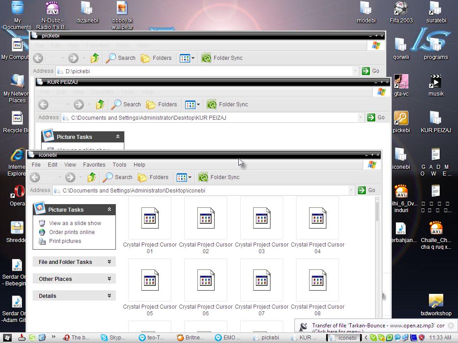Select bbboy.tk wallpear desktop icon

click(x=122, y=15)
